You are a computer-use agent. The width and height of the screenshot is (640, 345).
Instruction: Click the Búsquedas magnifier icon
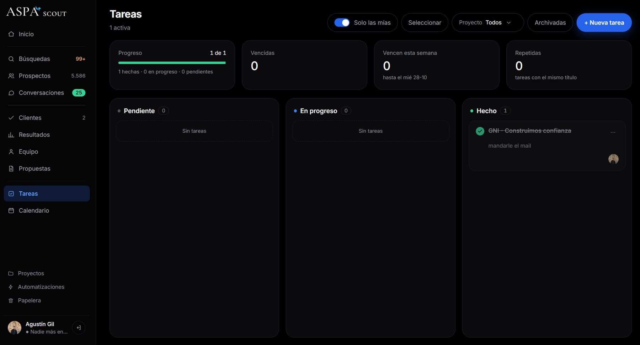pos(11,59)
